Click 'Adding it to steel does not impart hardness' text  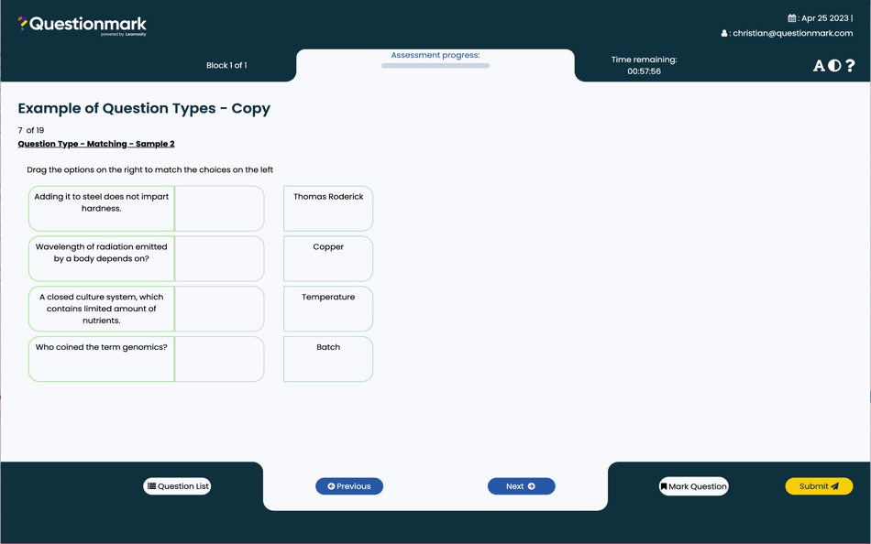[x=101, y=202]
